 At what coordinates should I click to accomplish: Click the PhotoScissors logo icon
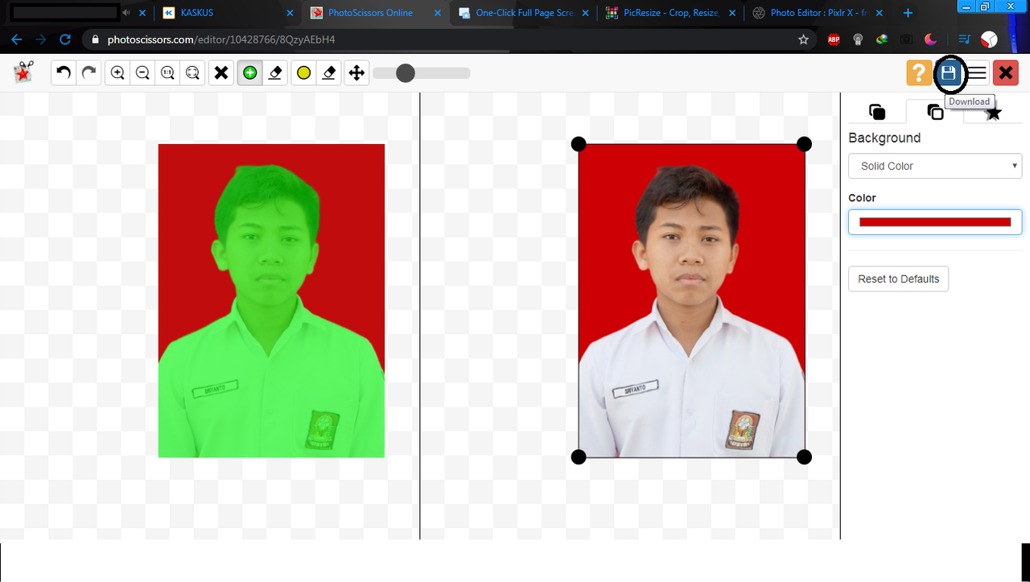pos(23,72)
